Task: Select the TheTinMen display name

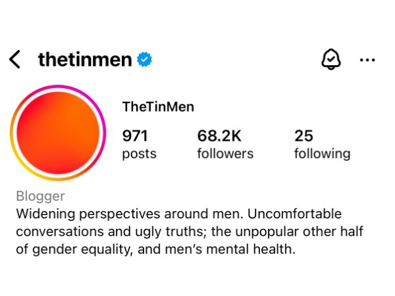Action: (x=158, y=107)
